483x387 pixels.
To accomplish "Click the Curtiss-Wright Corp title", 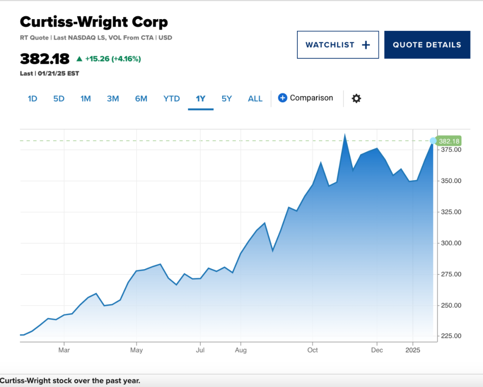I will [x=94, y=22].
